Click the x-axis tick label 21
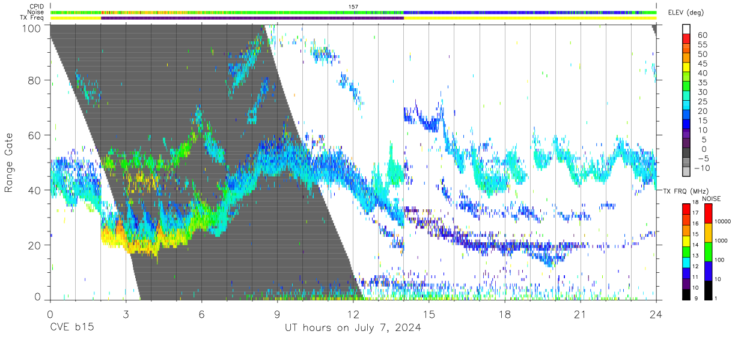 (581, 315)
